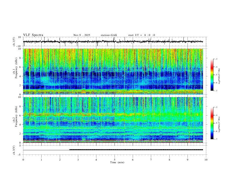Click time axis tick label "5" below Time axis

(x=115, y=160)
